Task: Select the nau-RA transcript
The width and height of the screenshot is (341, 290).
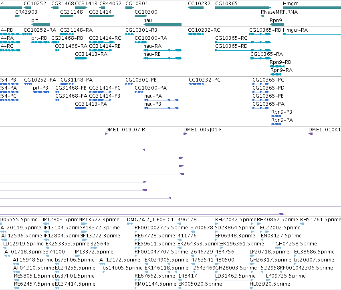Action: [x=162, y=50]
